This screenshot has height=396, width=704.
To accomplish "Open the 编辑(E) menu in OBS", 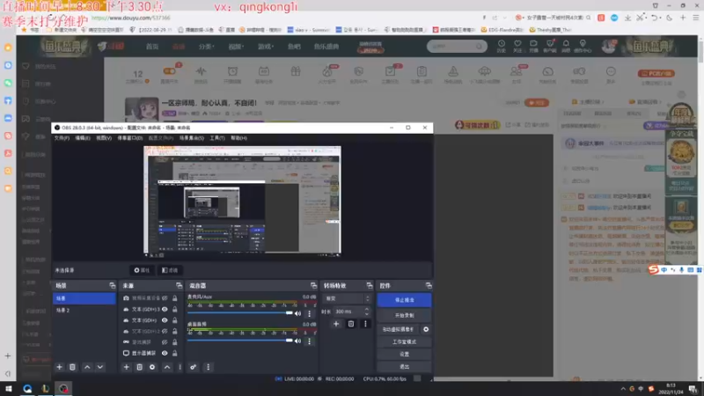I will pyautogui.click(x=83, y=138).
